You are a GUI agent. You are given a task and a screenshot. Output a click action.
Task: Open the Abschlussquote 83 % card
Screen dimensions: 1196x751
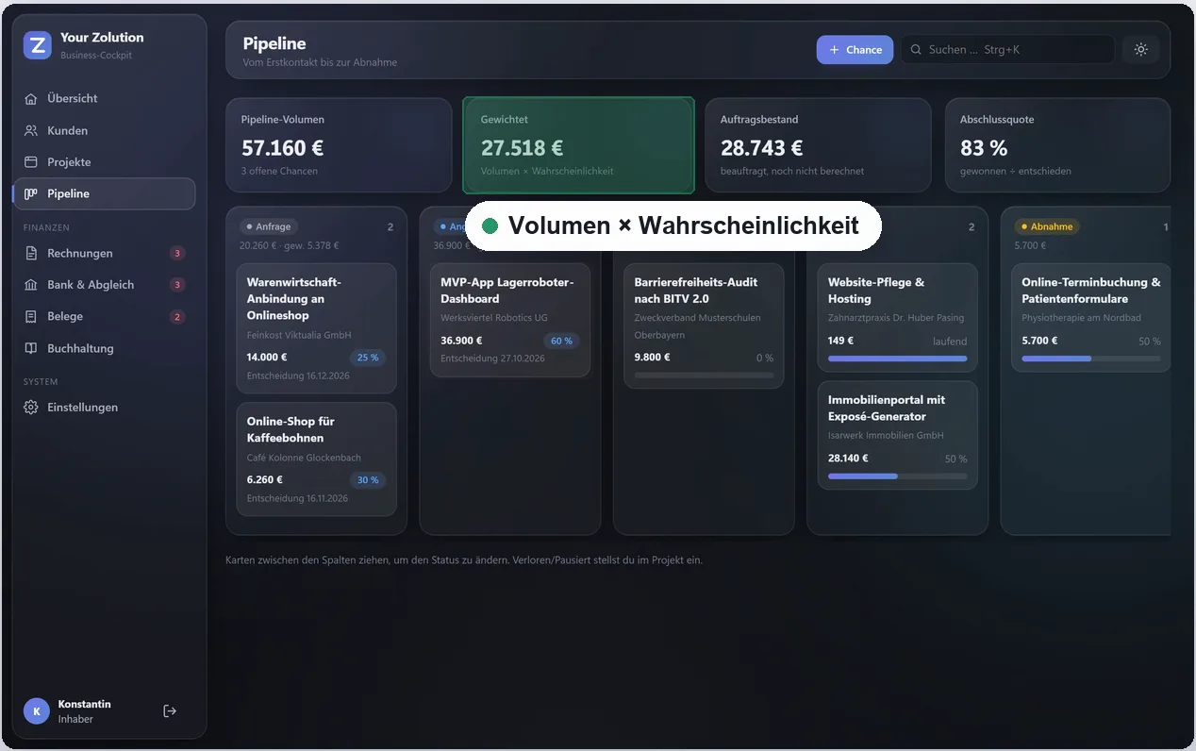click(x=1057, y=145)
